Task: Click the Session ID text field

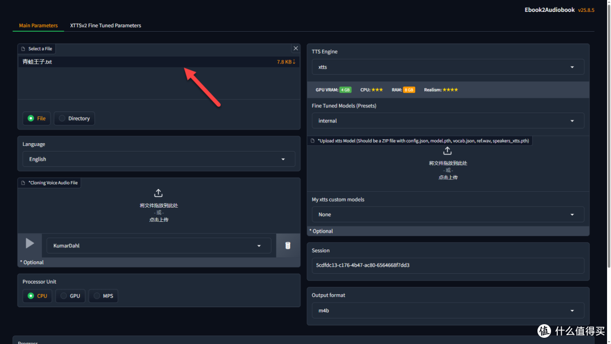Action: pyautogui.click(x=448, y=265)
